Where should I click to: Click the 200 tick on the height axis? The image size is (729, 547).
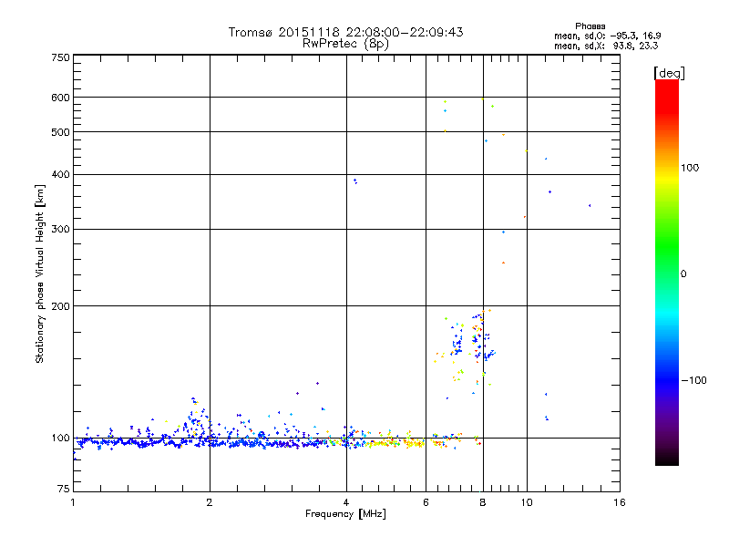tap(60, 306)
